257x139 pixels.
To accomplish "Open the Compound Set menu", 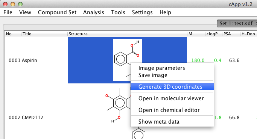I will tap(57, 12).
